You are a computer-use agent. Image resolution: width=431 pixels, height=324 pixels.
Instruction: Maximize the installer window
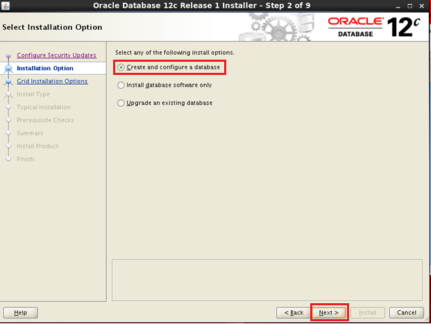[x=410, y=6]
